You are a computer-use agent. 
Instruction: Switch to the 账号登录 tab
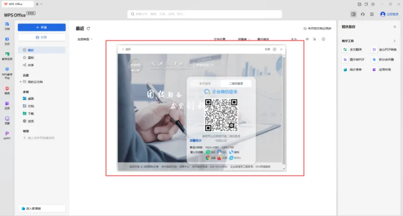[205, 84]
